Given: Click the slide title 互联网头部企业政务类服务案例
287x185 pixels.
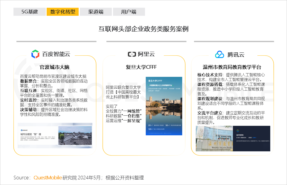Looking at the screenshot, I should tap(143, 29).
